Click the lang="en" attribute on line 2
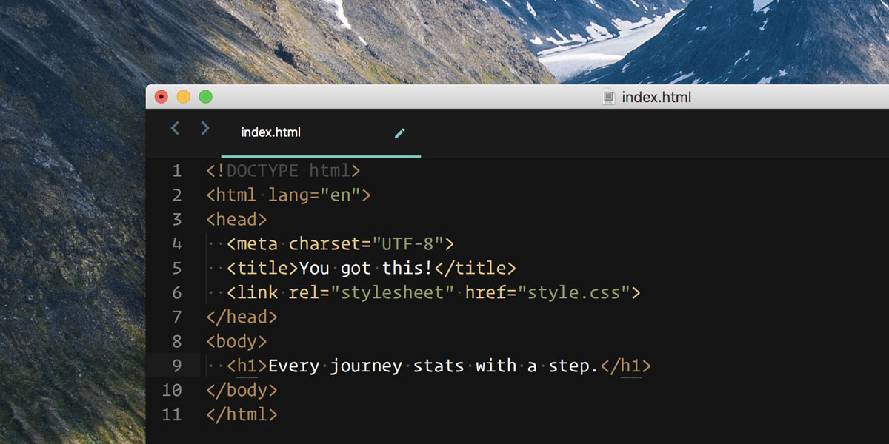Screen dimensions: 889x444 pyautogui.click(x=315, y=195)
